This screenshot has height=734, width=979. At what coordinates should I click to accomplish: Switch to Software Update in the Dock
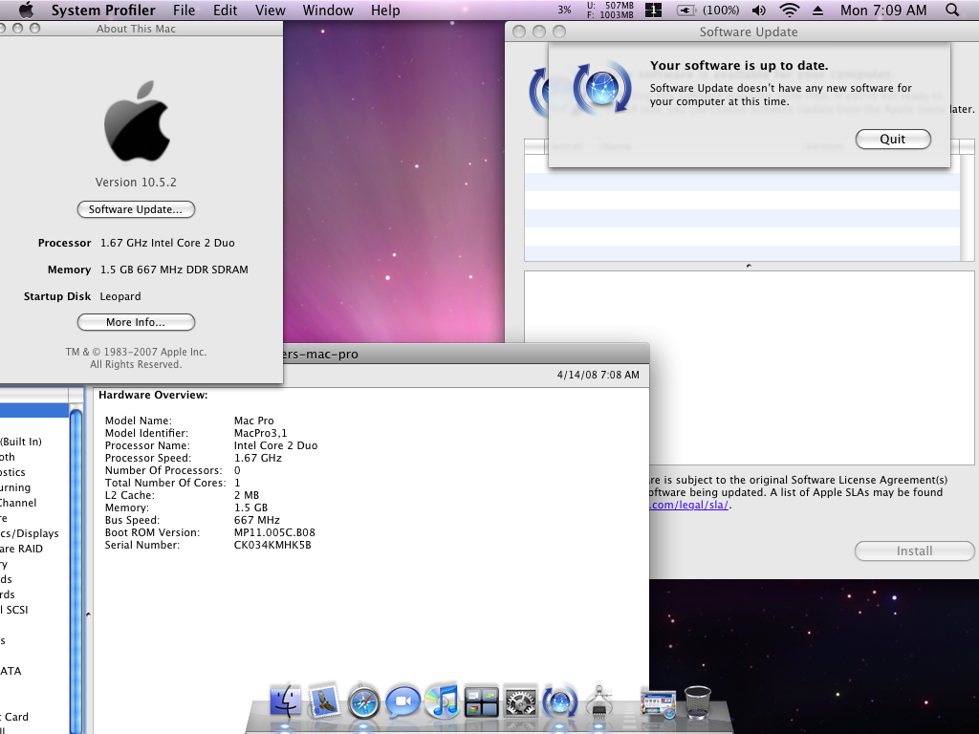tap(560, 702)
